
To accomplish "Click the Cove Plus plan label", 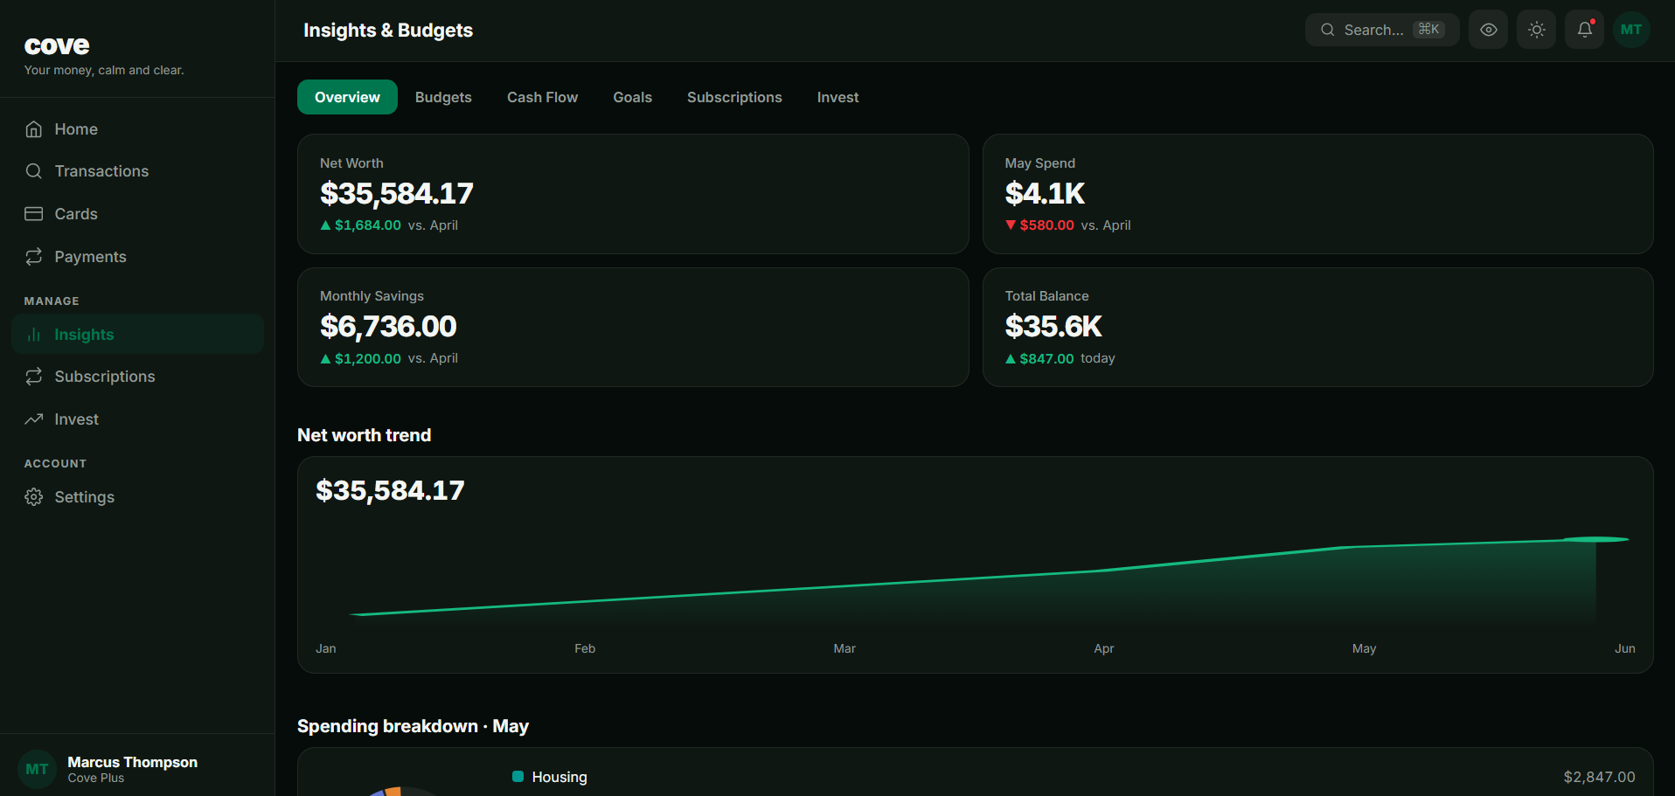I will click(x=96, y=778).
